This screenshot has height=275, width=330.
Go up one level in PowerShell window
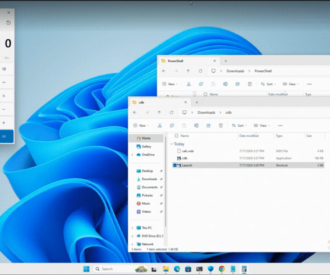click(189, 71)
